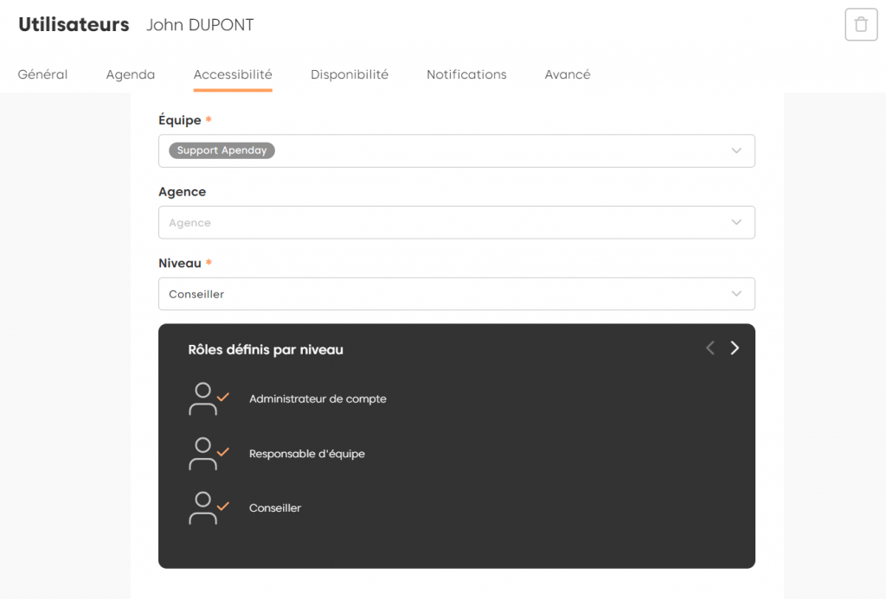
Task: Open the Équipe dropdown chevron
Action: pos(736,150)
